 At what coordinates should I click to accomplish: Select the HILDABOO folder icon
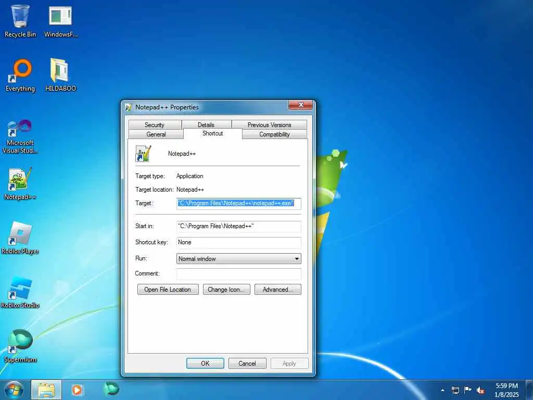pyautogui.click(x=60, y=75)
